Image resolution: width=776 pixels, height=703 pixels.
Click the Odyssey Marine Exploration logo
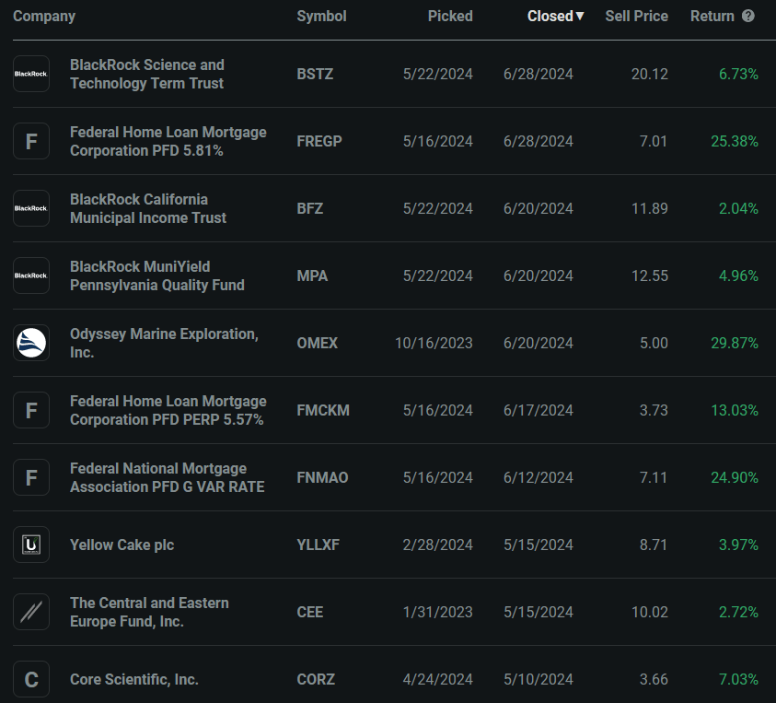[x=31, y=343]
